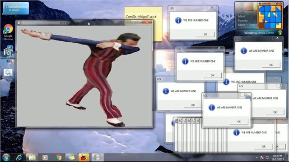
Task: Select the 'Camila Abigail sent' sticky note text
Action: pyautogui.click(x=141, y=17)
